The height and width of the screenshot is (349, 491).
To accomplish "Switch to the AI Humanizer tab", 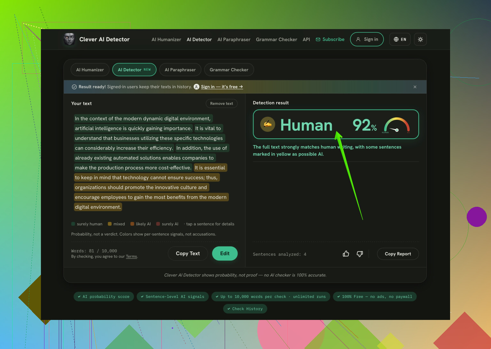I will pyautogui.click(x=90, y=70).
